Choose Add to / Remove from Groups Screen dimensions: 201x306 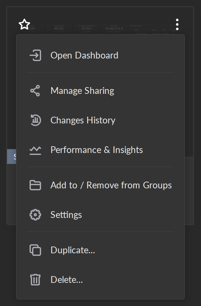(x=100, y=185)
